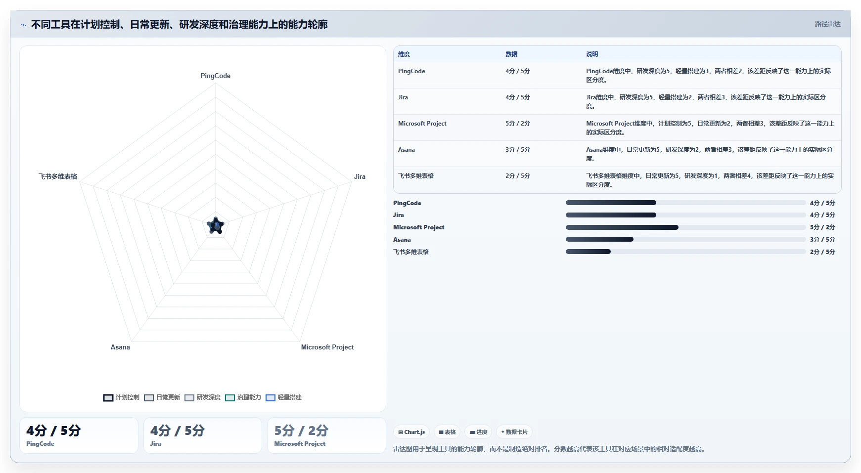Click the 路径雷达 label in header
This screenshot has width=861, height=473.
pos(827,24)
